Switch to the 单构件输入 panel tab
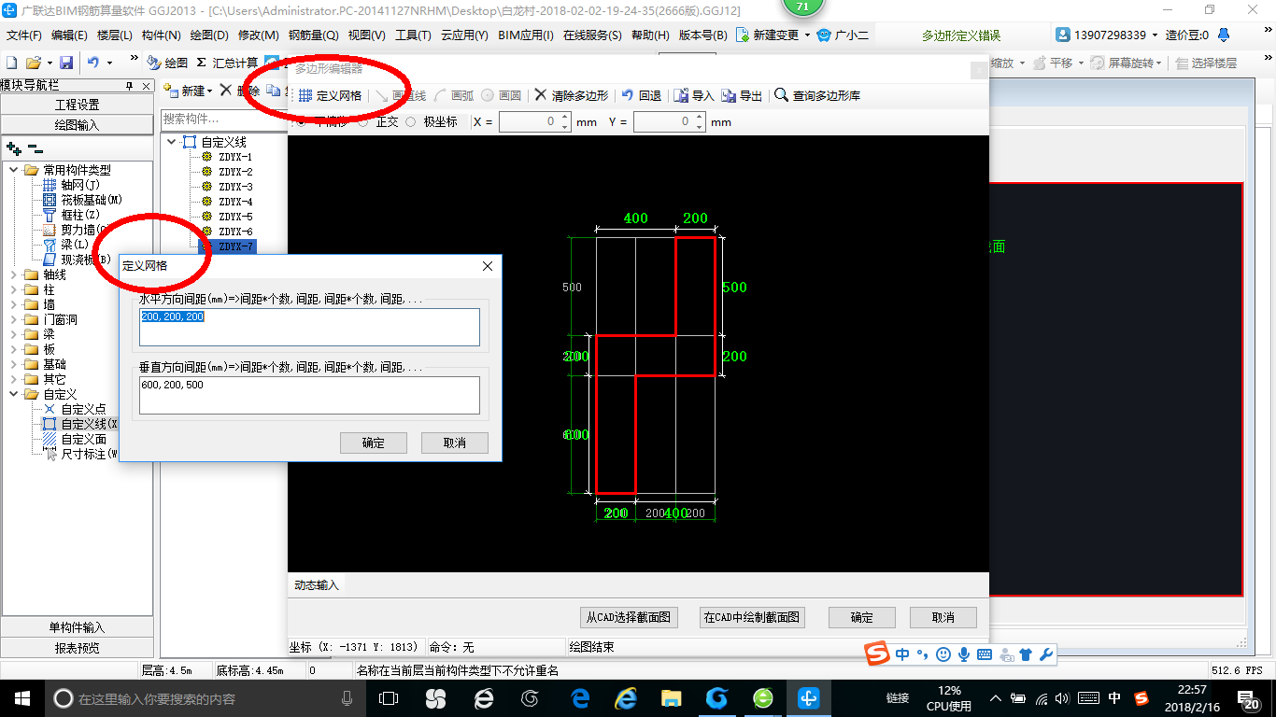This screenshot has width=1276, height=717. [77, 627]
